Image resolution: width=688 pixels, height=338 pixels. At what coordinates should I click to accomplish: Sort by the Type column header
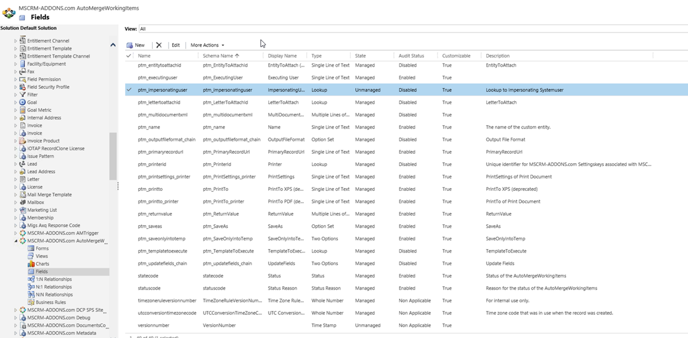316,56
